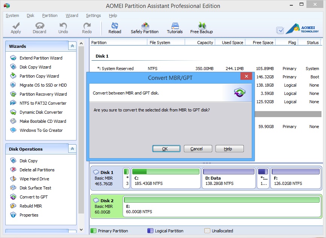The height and width of the screenshot is (238, 326).
Task: Sort by the Partition column header
Action: tap(118, 43)
